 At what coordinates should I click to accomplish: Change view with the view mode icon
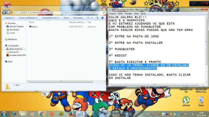88,18
